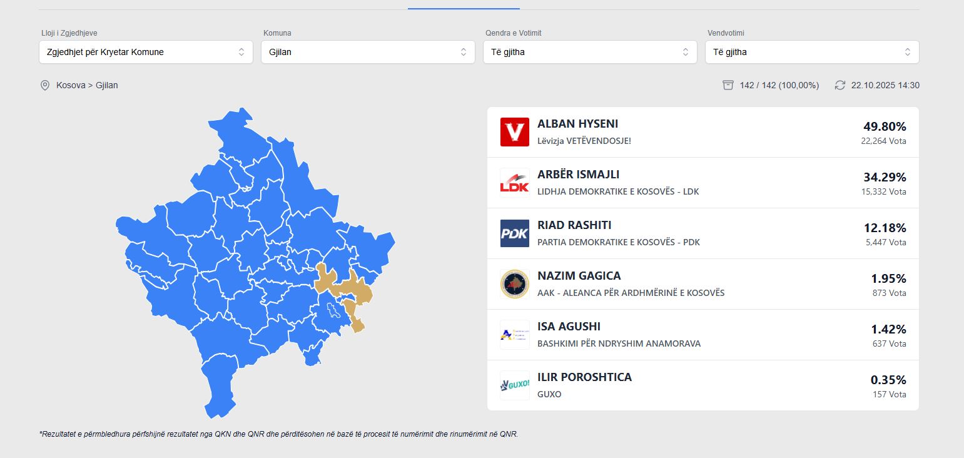Click the LDK party logo icon

coord(514,183)
